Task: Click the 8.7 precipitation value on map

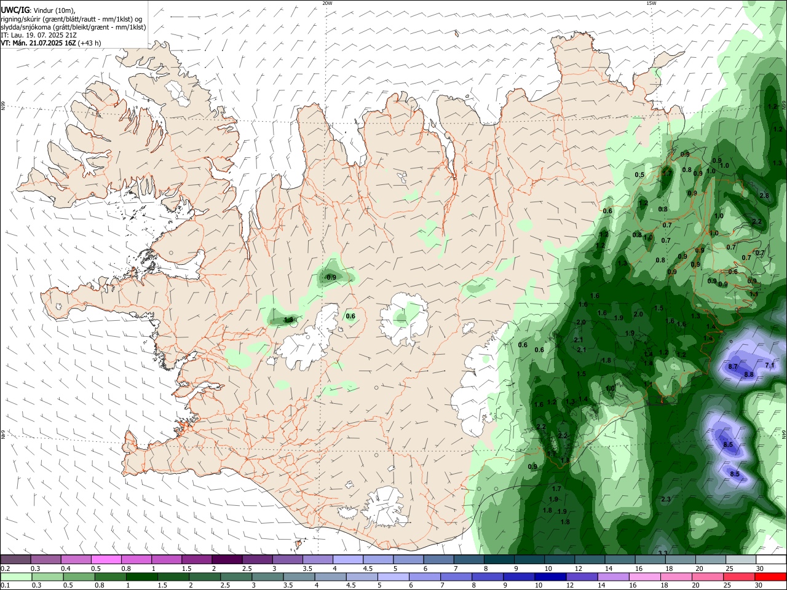Action: (733, 366)
